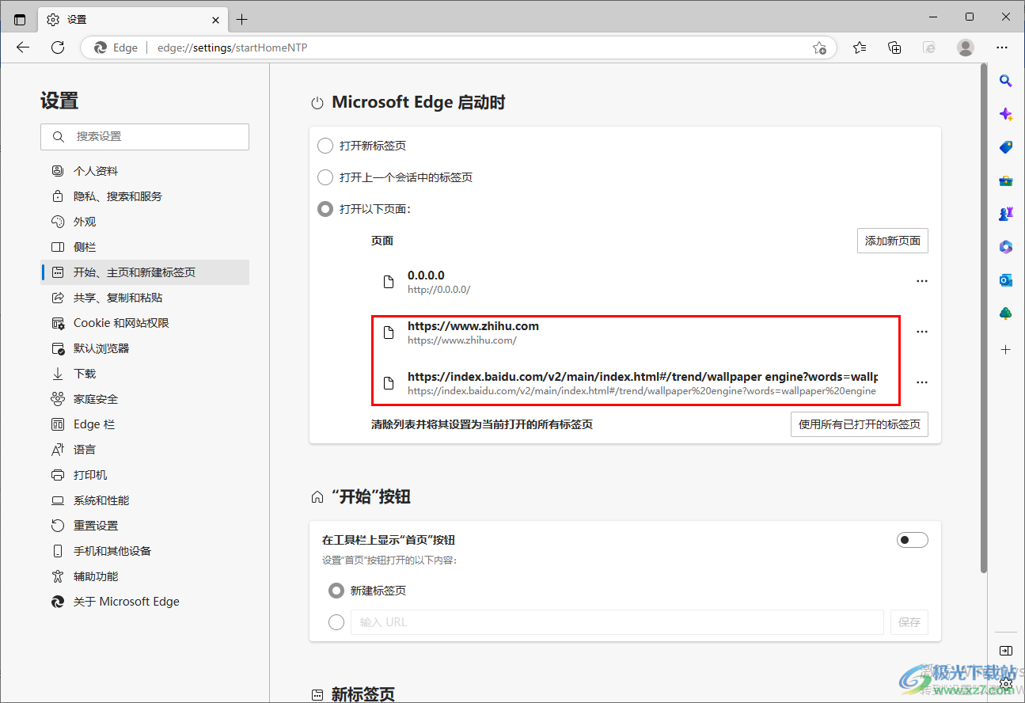This screenshot has width=1025, height=703.
Task: Open sidebar Discover sparkle icon
Action: point(1006,114)
